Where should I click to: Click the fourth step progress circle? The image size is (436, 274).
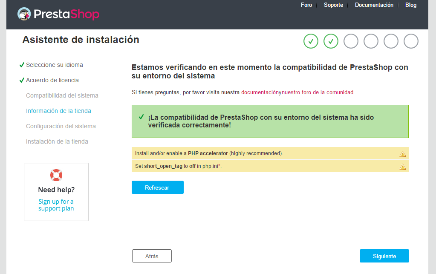[371, 41]
